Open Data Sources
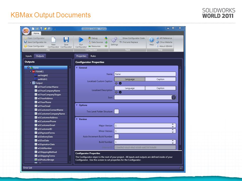 click(96, 42)
